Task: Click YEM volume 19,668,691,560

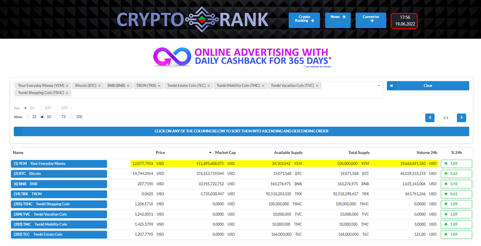Action: point(413,164)
